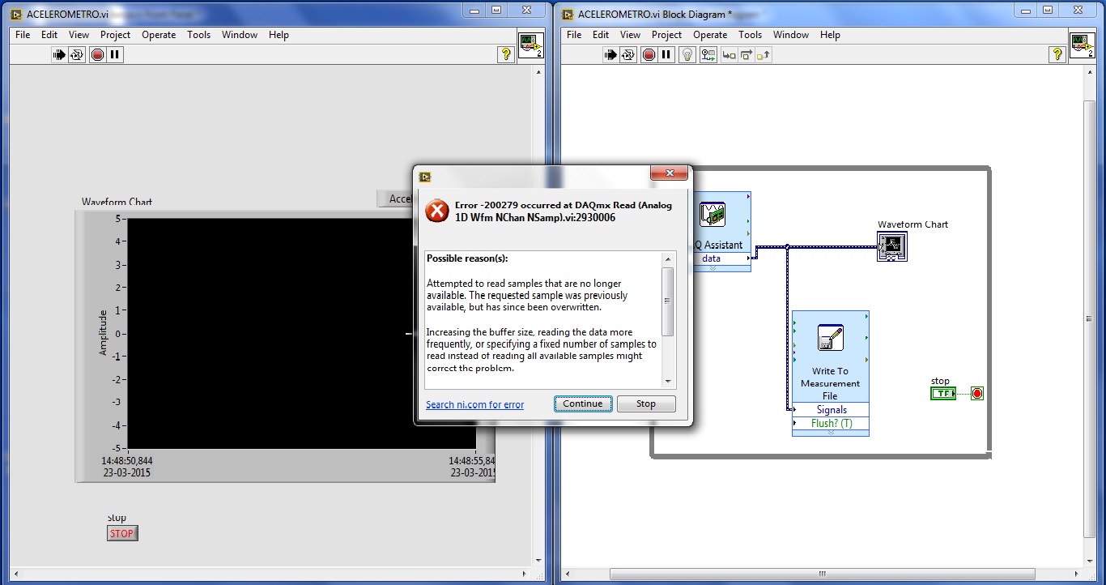Image resolution: width=1106 pixels, height=585 pixels.
Task: Click the Front Panel vertical scrollbar up arrow
Action: point(538,72)
